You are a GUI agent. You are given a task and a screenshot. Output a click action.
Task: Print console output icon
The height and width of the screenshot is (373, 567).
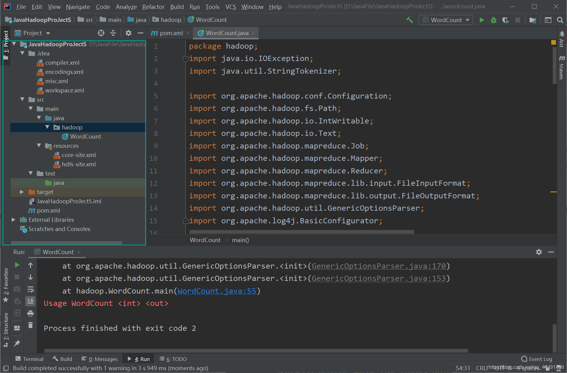pyautogui.click(x=31, y=314)
